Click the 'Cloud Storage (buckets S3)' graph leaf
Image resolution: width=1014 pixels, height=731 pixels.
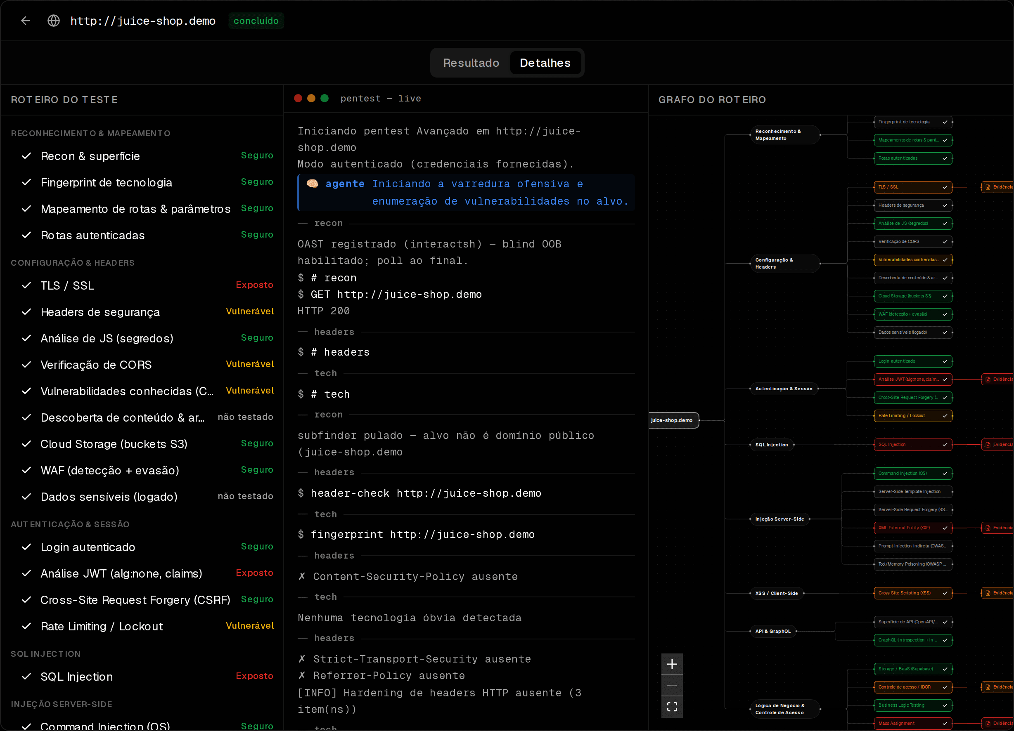[913, 296]
